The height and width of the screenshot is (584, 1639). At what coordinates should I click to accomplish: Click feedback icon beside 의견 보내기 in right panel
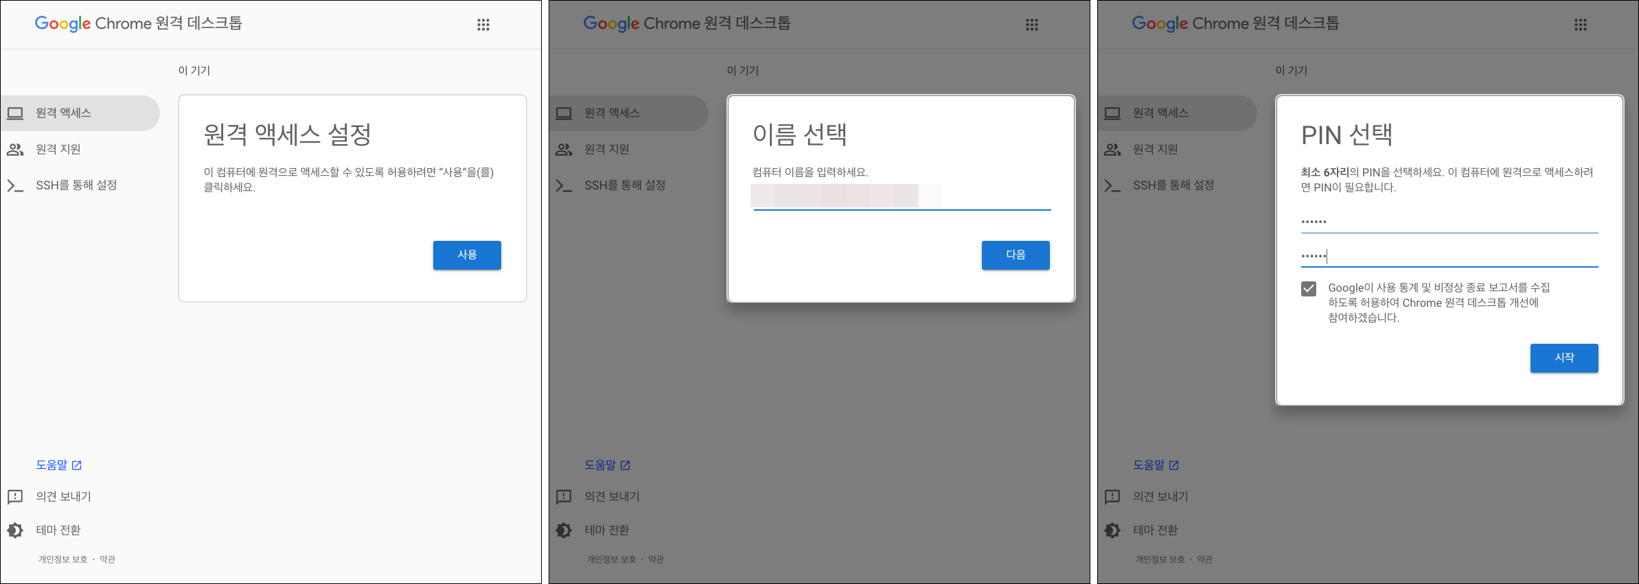(1112, 496)
